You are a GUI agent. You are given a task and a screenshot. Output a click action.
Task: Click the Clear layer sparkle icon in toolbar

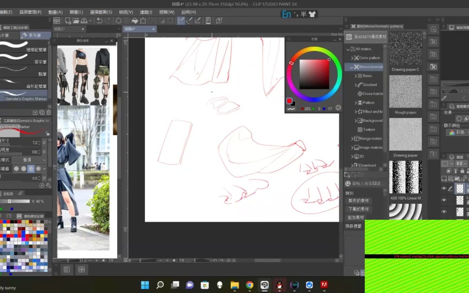118,21
